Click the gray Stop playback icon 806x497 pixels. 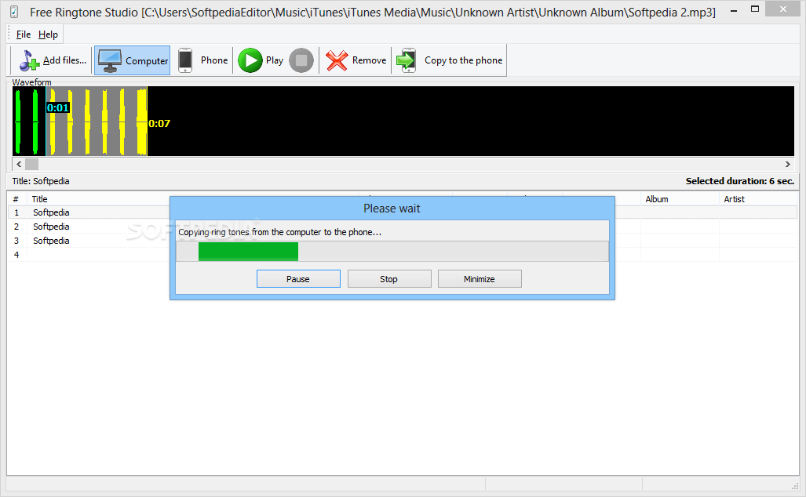coord(301,60)
